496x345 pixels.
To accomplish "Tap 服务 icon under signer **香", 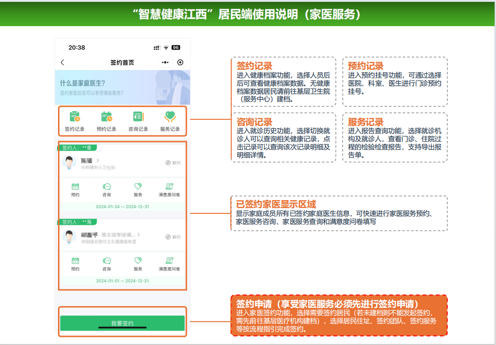I will tap(138, 187).
